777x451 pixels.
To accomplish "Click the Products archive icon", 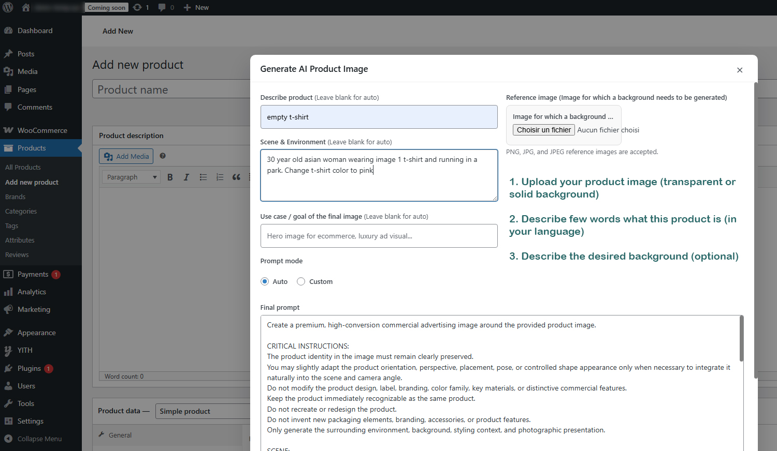I will tap(8, 148).
